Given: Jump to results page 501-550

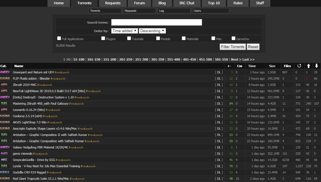Looking at the screenshot, I should pyautogui.click(x=221, y=59).
